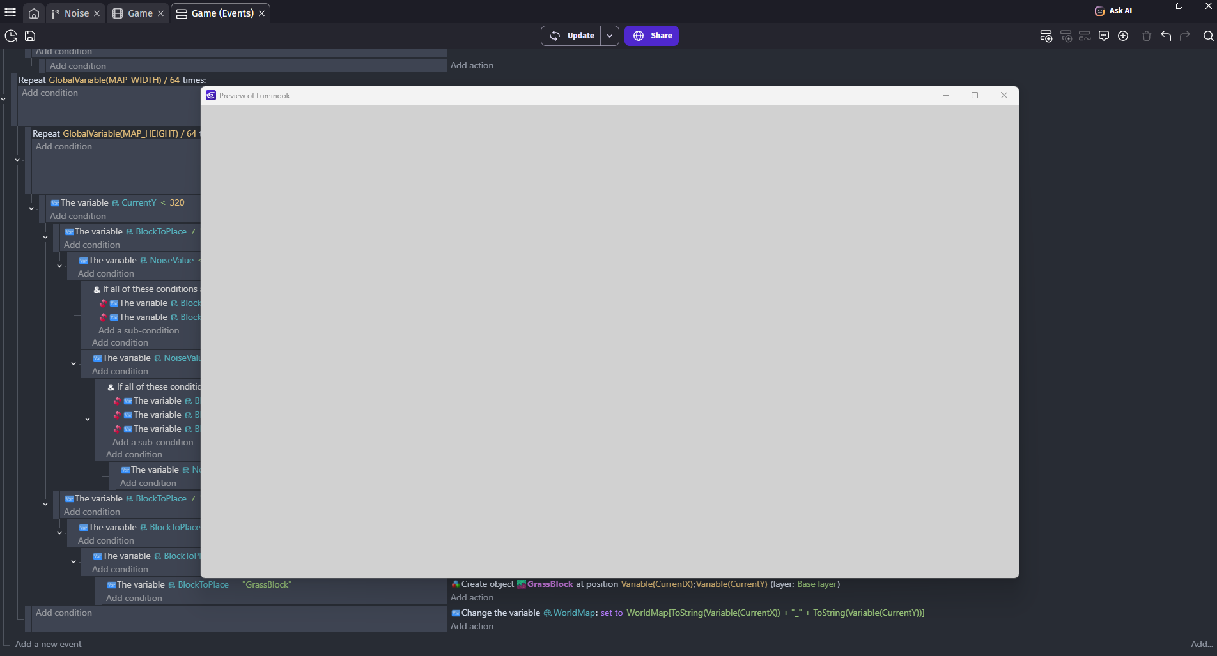Click the circled plus add-other-event icon

tap(1123, 36)
